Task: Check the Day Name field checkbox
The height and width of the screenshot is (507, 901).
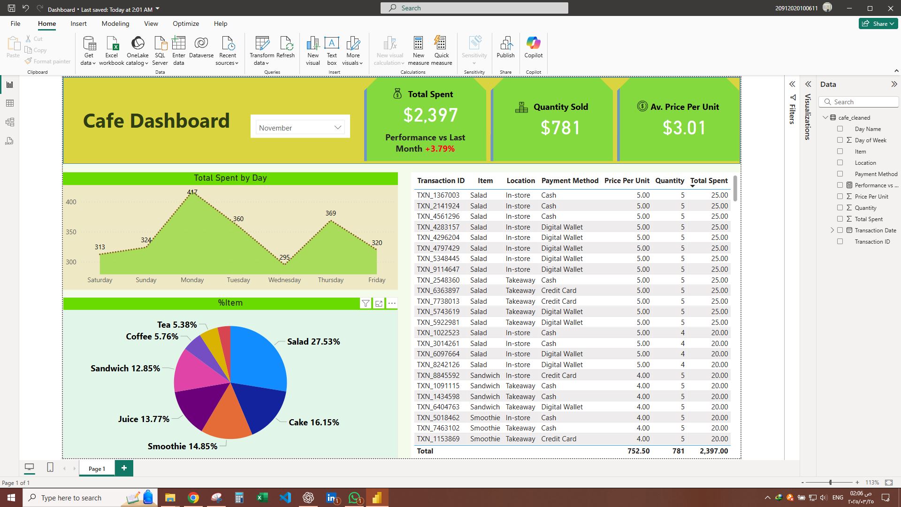Action: coord(840,129)
